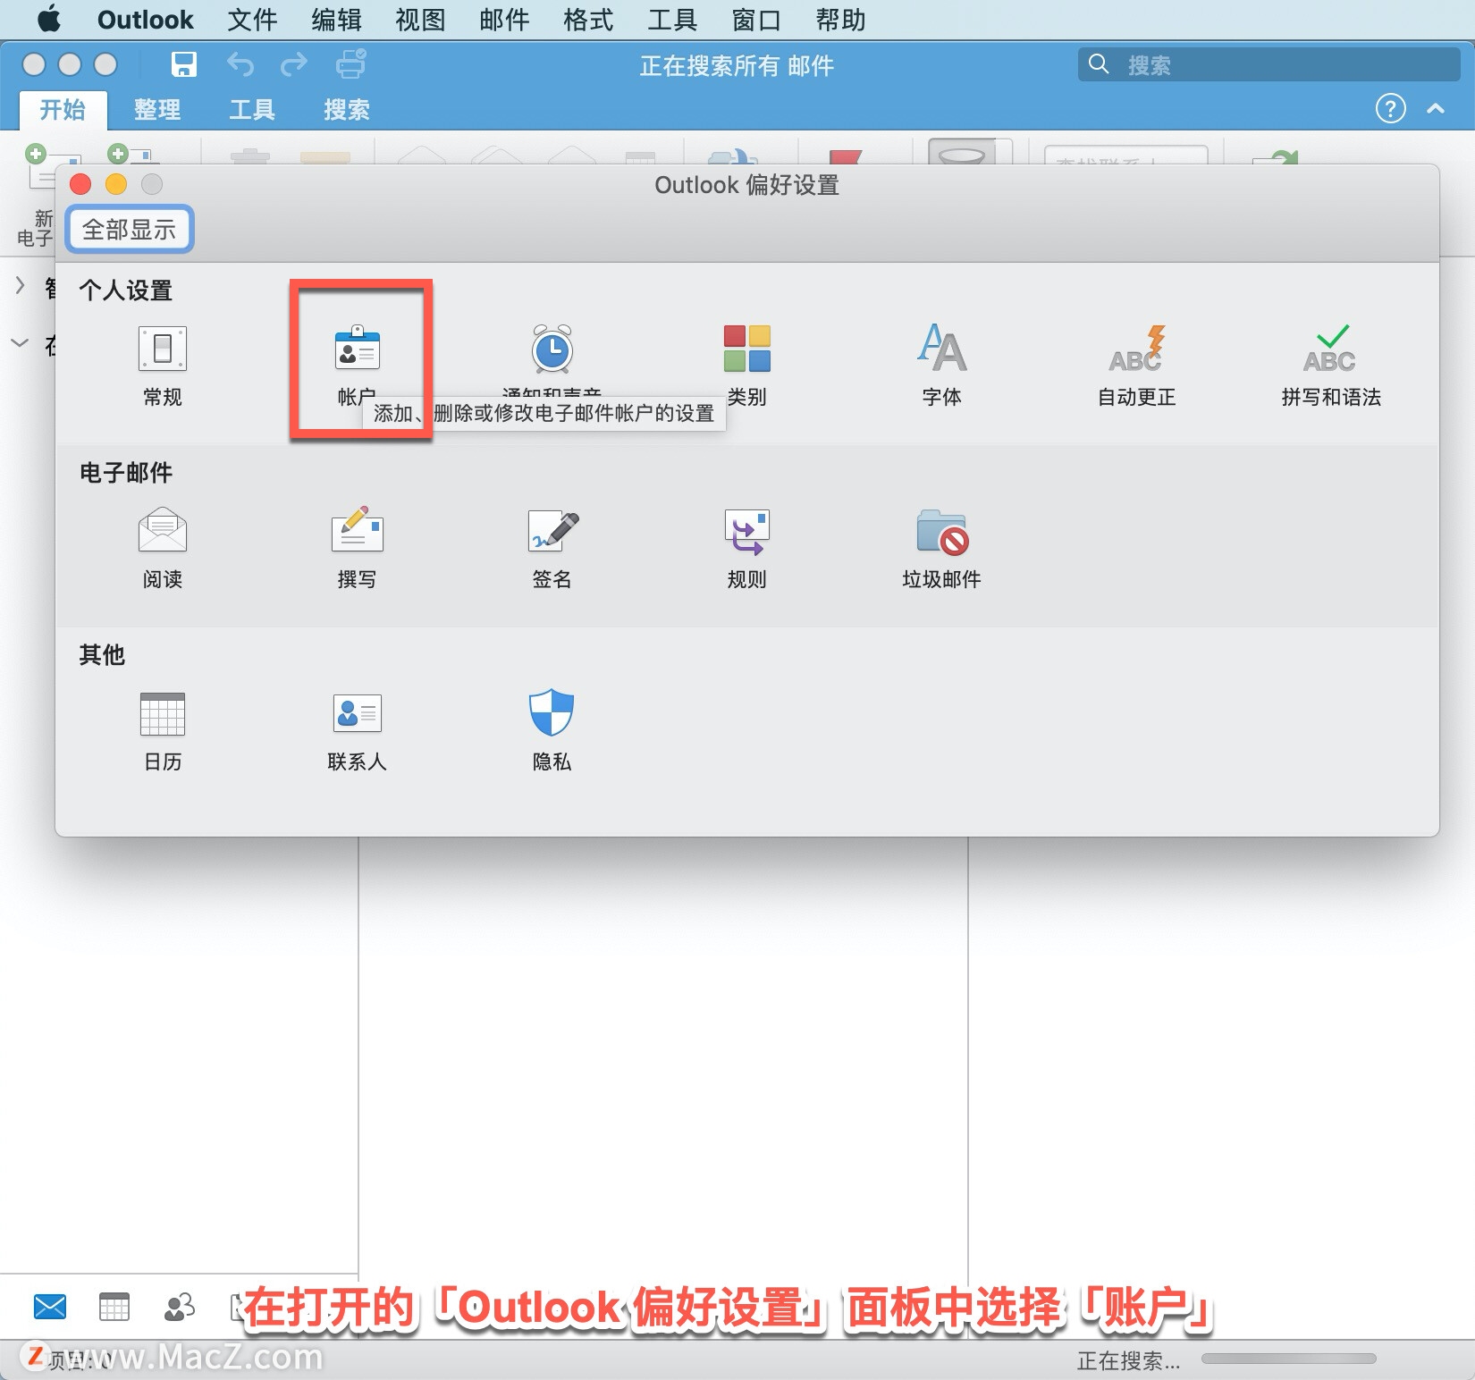
Task: Open the 帮助 menu
Action: pyautogui.click(x=840, y=19)
